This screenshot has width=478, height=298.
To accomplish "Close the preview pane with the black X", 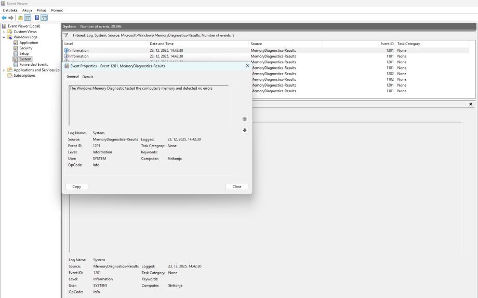I will point(470,104).
